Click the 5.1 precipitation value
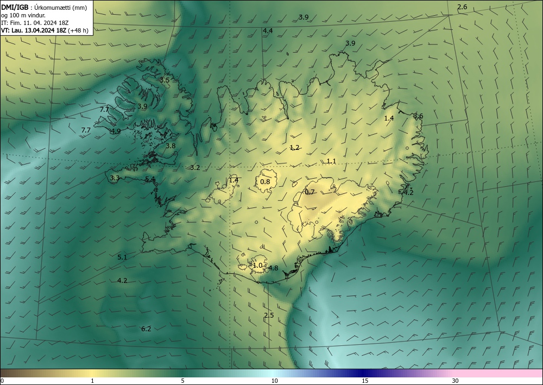 122,257
